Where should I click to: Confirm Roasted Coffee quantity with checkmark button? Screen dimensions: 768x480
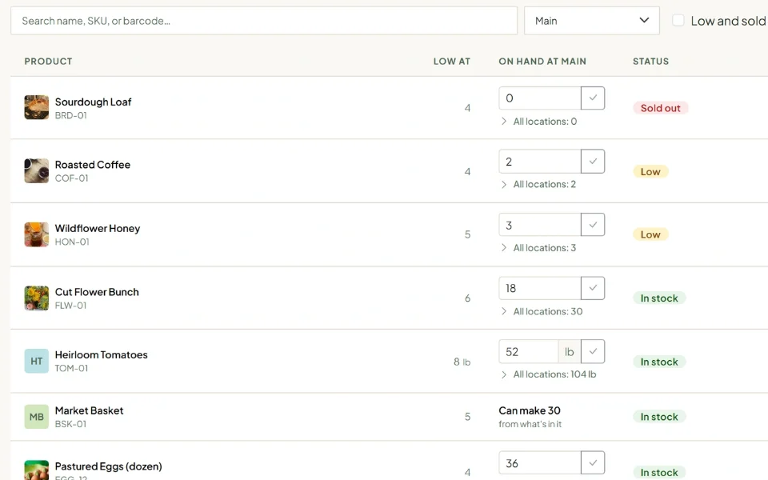593,161
